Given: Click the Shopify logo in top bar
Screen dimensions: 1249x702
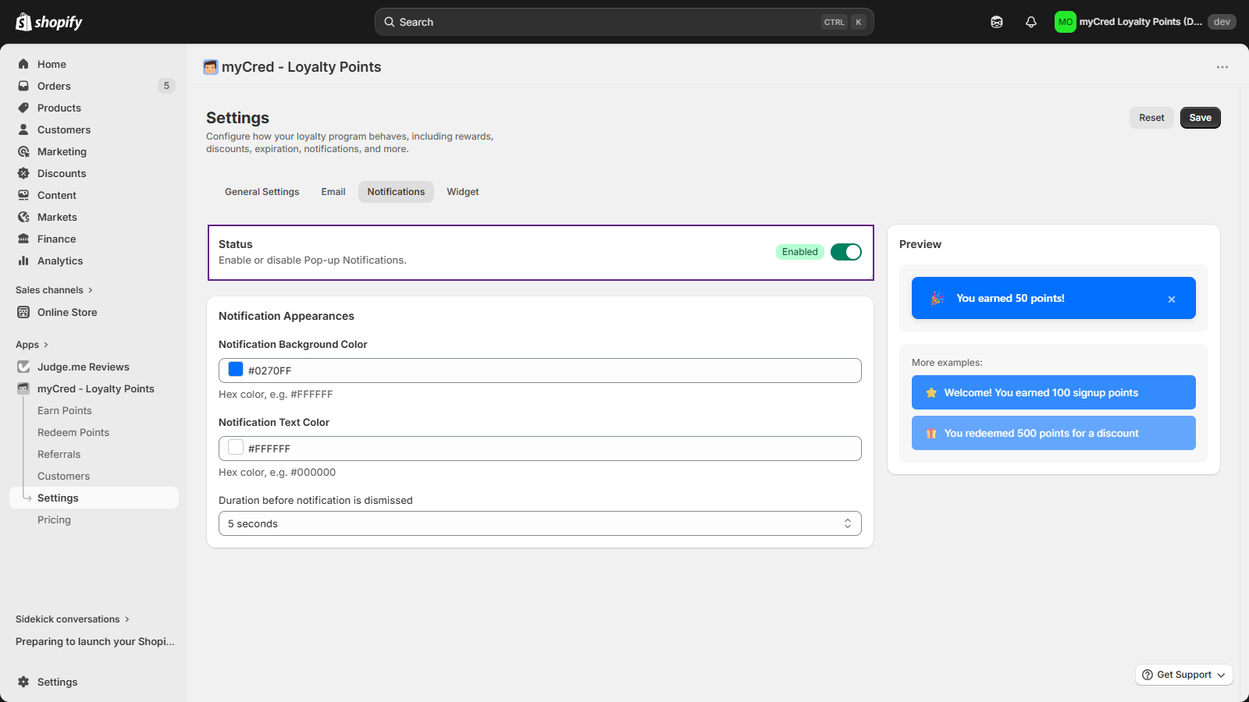Looking at the screenshot, I should tap(49, 22).
